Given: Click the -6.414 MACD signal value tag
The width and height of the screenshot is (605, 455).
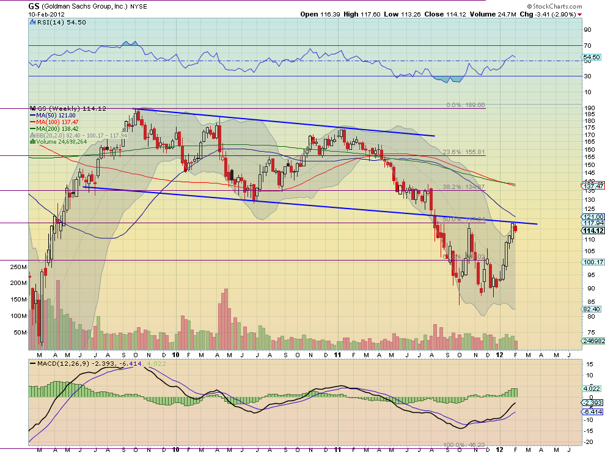Looking at the screenshot, I should click(592, 412).
